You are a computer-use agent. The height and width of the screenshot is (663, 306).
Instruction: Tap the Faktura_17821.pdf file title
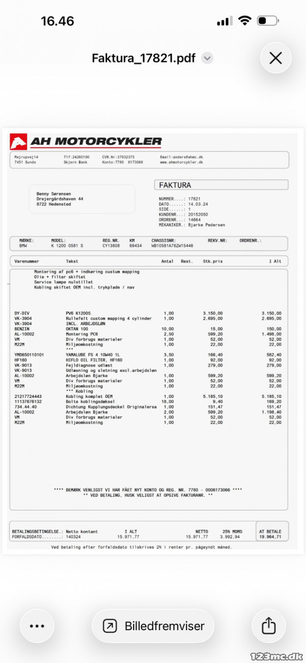click(143, 58)
